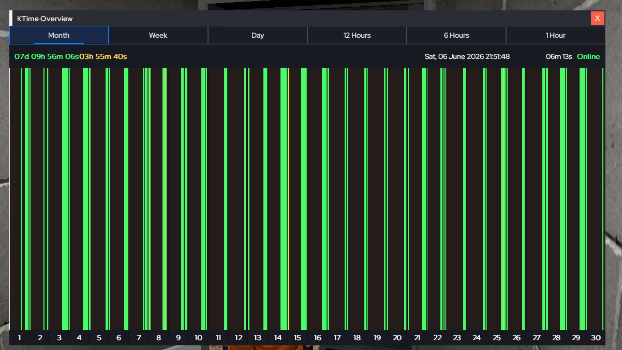This screenshot has width=622, height=350.
Task: Select day 16 on the timeline axis
Action: point(317,338)
